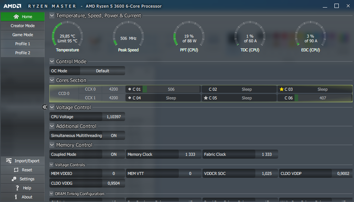The image size is (354, 202).
Task: Click VDDCR SOC value 1,025
Action: 267,174
